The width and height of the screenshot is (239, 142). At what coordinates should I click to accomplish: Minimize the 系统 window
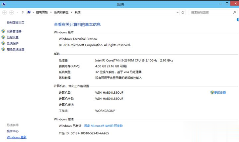pyautogui.click(x=220, y=4)
